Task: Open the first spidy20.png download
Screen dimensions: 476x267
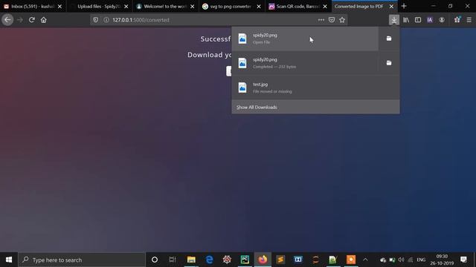Action: click(305, 39)
